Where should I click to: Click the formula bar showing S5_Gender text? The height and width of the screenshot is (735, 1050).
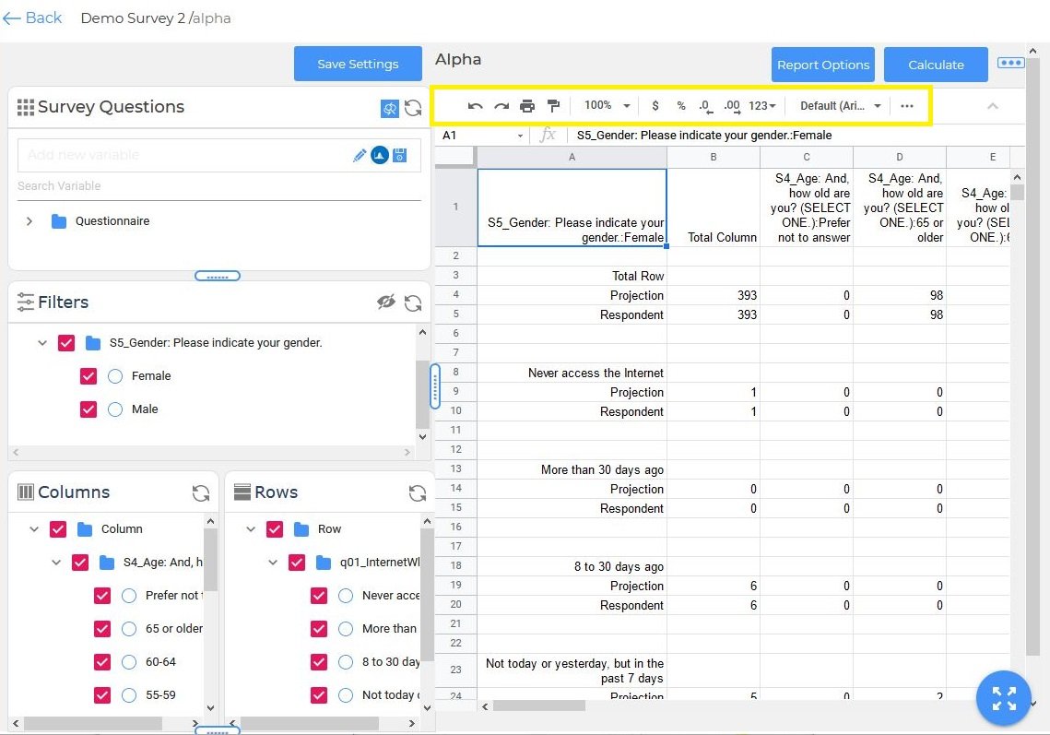click(x=796, y=136)
